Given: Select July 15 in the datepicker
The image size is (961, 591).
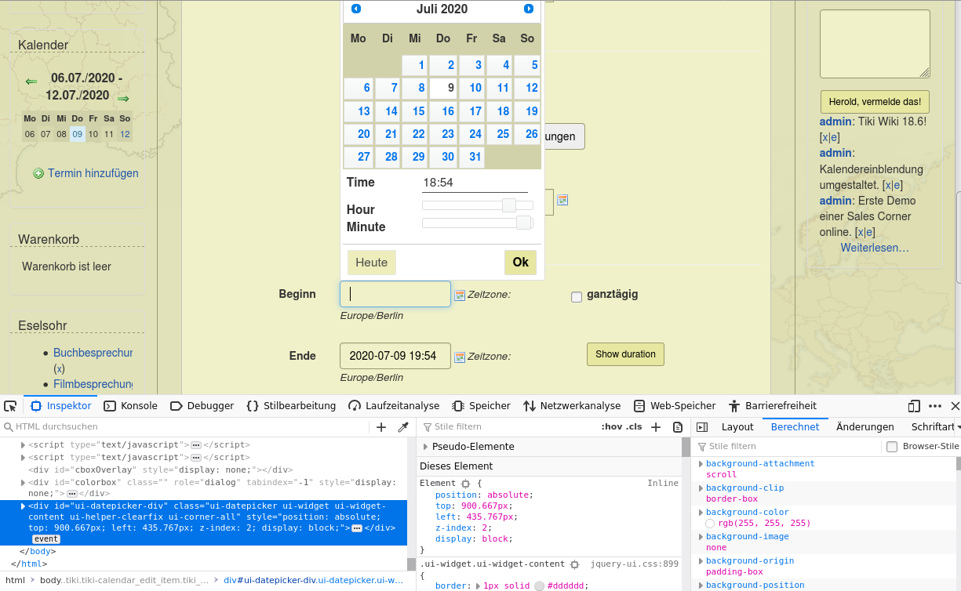Looking at the screenshot, I should (x=416, y=111).
